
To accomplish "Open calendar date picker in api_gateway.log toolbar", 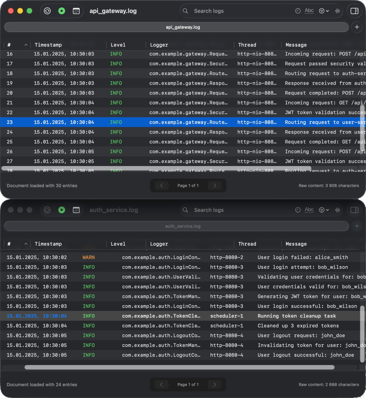I will click(76, 11).
